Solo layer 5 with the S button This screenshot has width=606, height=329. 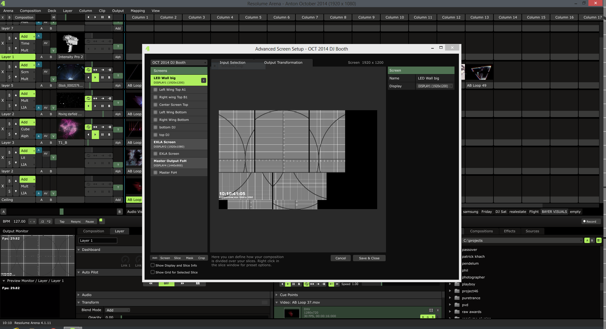tap(9, 77)
